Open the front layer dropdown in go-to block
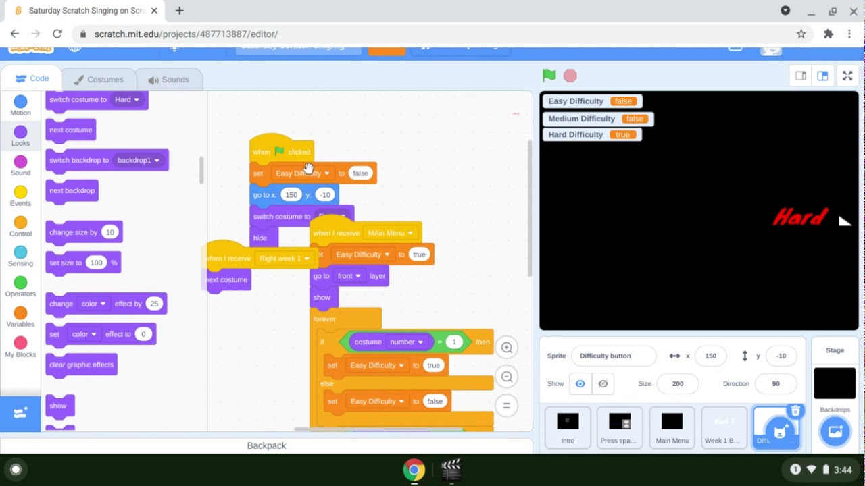 [349, 275]
